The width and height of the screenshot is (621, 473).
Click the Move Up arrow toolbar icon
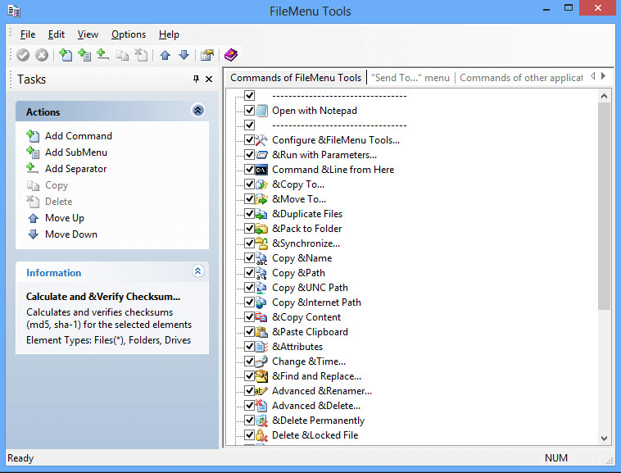pyautogui.click(x=165, y=55)
